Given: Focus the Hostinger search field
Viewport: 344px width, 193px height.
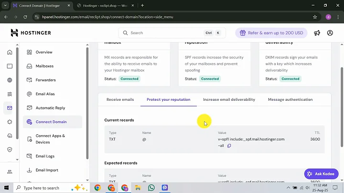Looking at the screenshot, I should coord(172,33).
